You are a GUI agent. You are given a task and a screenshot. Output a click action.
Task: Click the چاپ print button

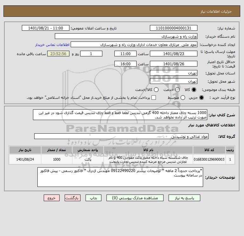click(x=93, y=198)
